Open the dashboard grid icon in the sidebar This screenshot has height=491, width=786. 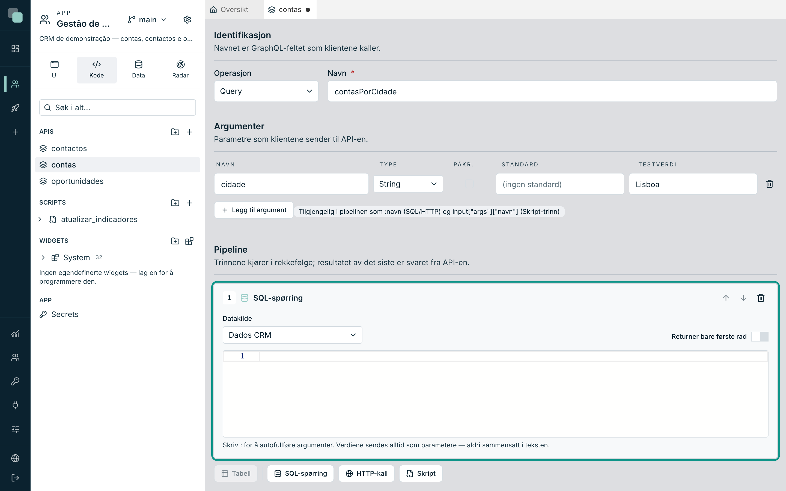15,49
